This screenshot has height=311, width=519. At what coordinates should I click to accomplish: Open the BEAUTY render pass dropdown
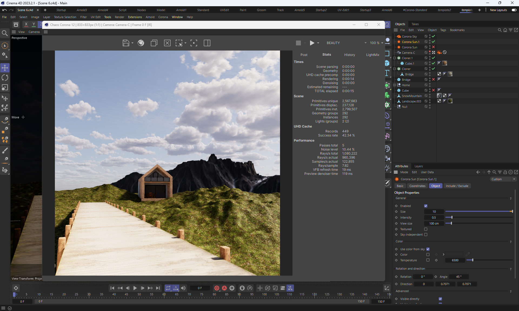point(347,43)
